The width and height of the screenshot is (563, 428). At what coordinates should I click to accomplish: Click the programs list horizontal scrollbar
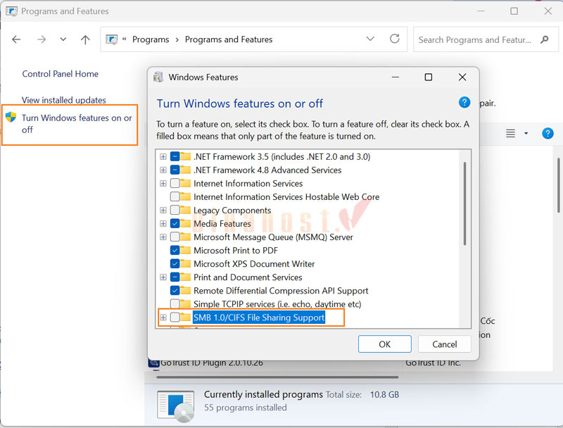pos(277,377)
